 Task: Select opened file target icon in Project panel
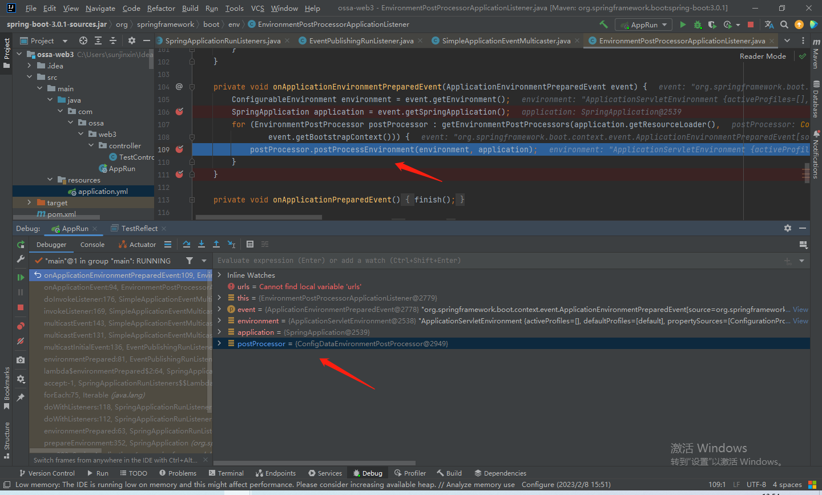pyautogui.click(x=83, y=40)
